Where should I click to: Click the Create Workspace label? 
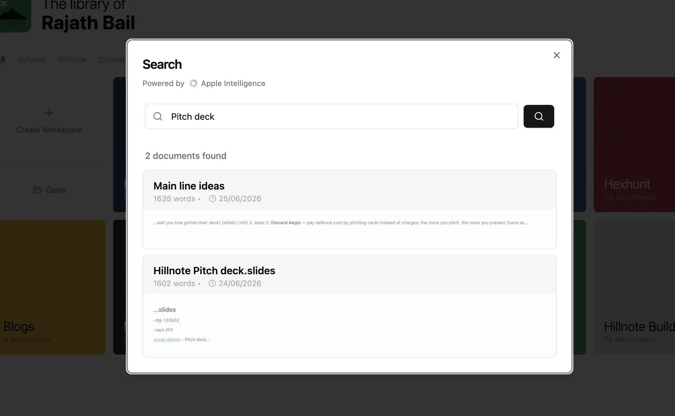pos(49,130)
